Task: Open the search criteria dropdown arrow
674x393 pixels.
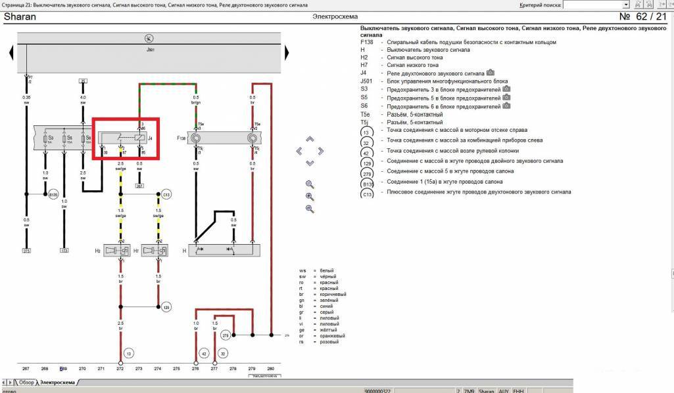Action: [x=625, y=5]
